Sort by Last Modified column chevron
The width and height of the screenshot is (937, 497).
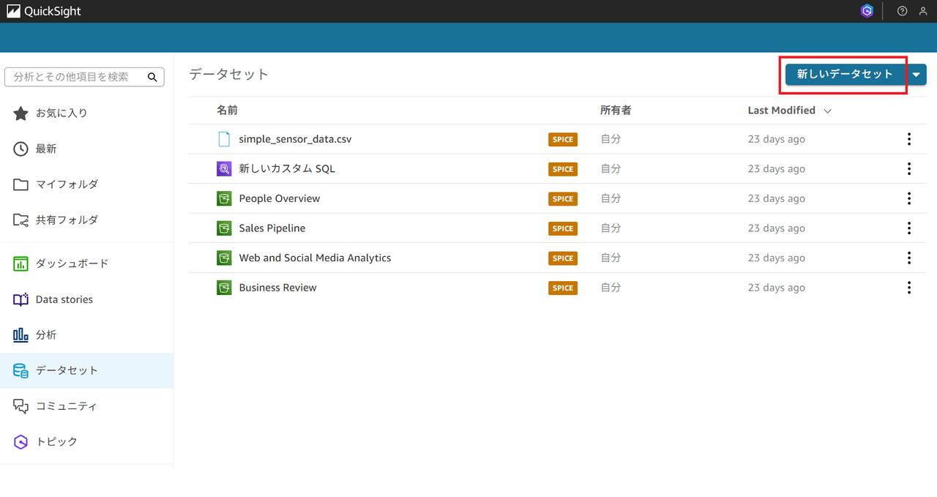(828, 111)
